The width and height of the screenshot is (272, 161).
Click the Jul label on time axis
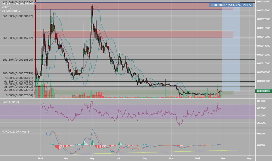pos(118,158)
